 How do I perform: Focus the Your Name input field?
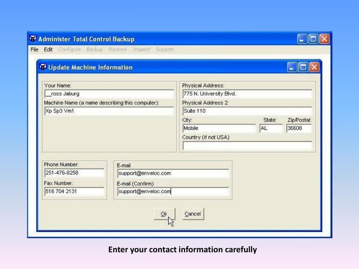pos(109,94)
